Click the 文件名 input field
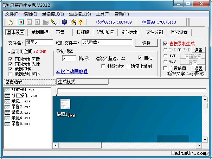Viewport: 212px width, 159px height. point(39,43)
